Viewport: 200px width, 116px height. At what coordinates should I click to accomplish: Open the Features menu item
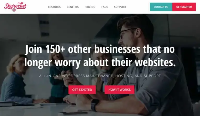[x=54, y=7]
